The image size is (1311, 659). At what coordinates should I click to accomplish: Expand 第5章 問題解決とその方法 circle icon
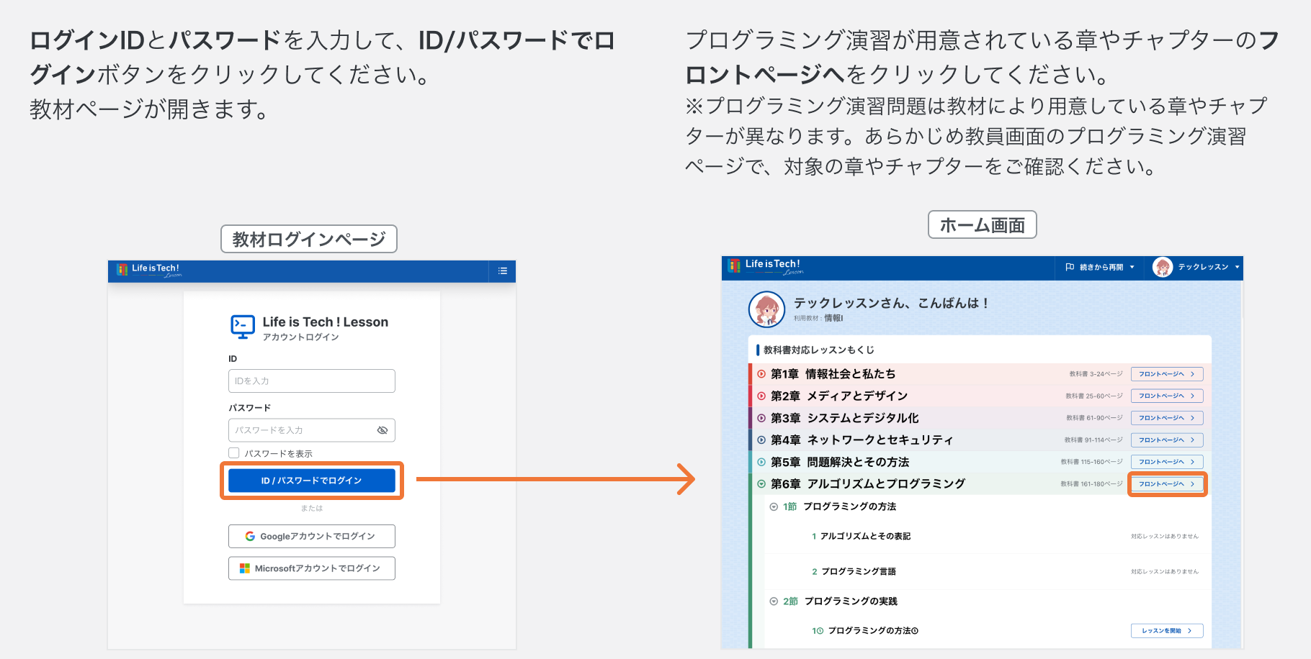[761, 462]
